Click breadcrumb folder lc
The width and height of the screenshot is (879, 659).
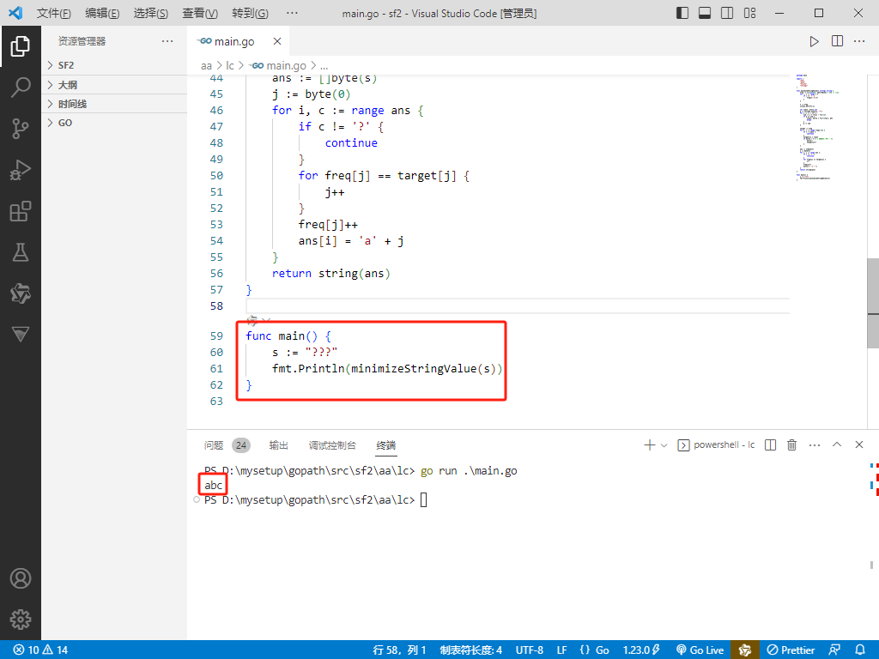230,66
